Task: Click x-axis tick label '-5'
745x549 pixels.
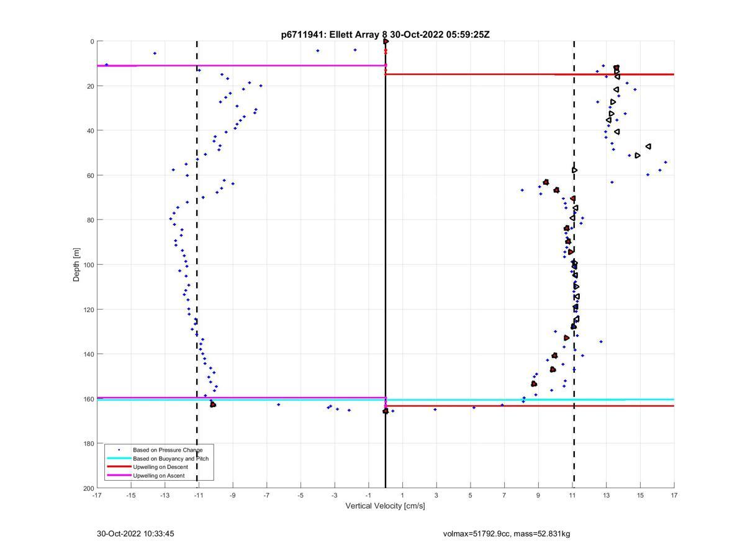Action: [x=300, y=495]
